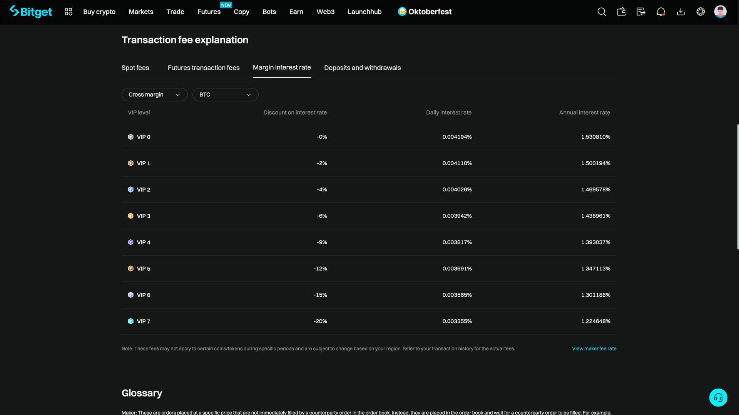This screenshot has width=739, height=415.
Task: Click the notifications bell icon
Action: [x=661, y=11]
